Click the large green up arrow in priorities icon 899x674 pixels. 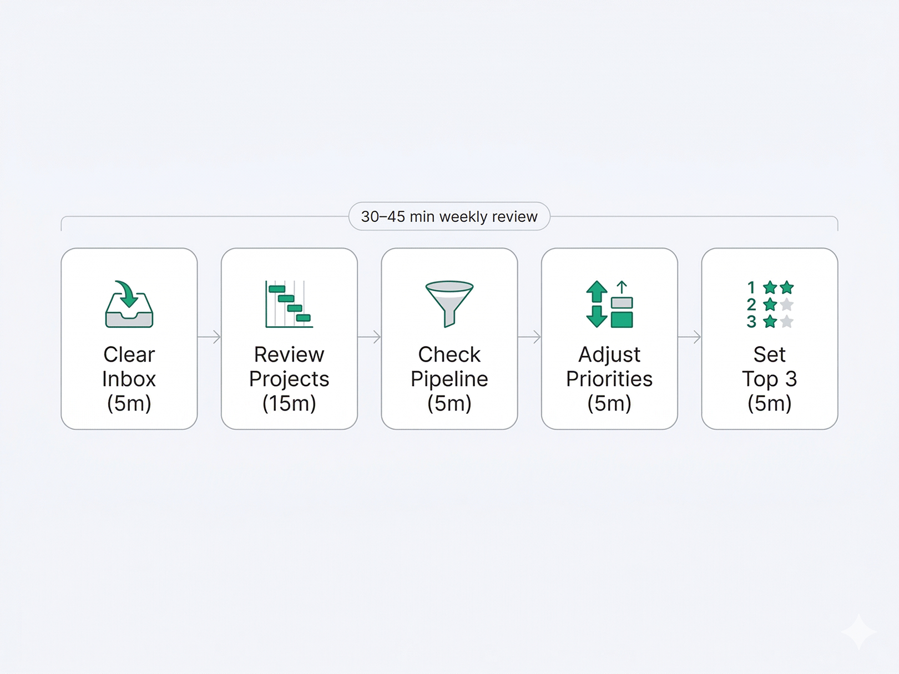pos(597,291)
